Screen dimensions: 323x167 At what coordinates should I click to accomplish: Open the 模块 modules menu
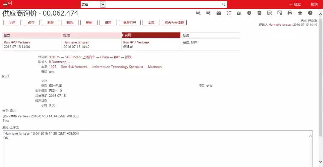click(x=314, y=4)
